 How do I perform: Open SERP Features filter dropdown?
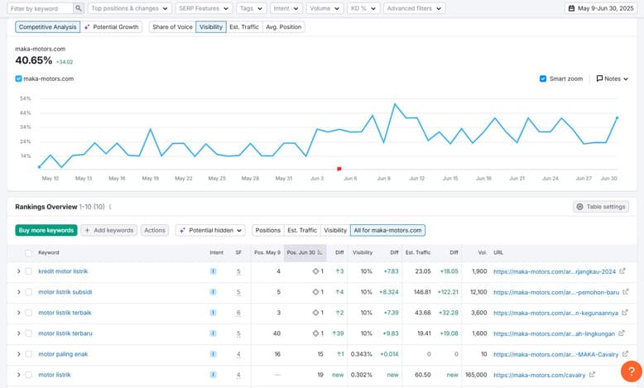204,8
